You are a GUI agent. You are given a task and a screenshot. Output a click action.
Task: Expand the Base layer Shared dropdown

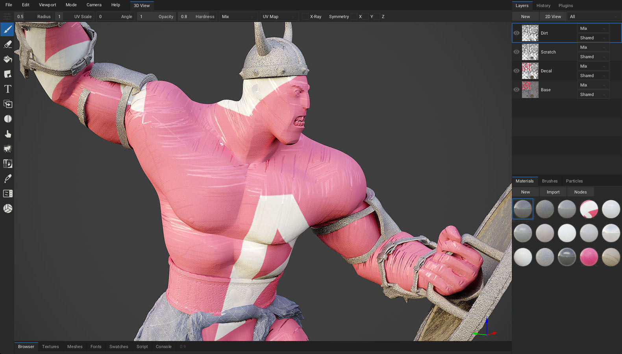tap(592, 94)
